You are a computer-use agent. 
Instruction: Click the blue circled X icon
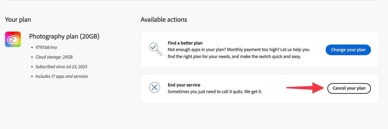click(154, 87)
